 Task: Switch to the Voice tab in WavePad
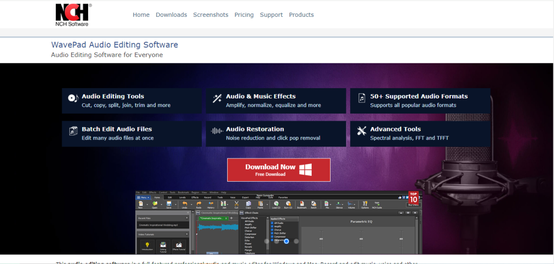(233, 197)
